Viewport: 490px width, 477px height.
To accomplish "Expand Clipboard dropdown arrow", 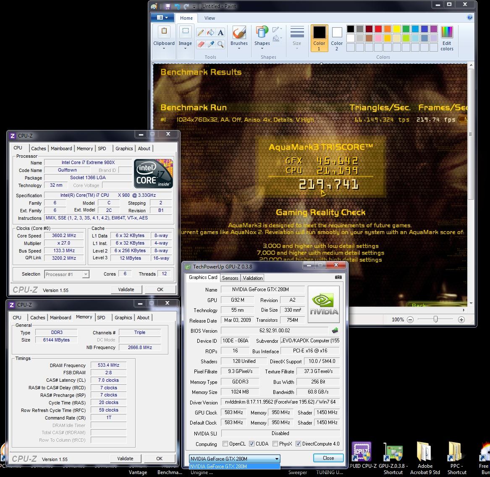I will (164, 49).
